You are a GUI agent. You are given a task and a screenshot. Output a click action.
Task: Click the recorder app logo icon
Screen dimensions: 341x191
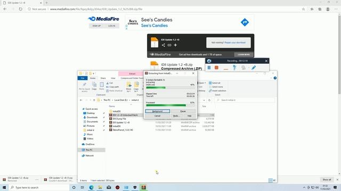point(209,61)
